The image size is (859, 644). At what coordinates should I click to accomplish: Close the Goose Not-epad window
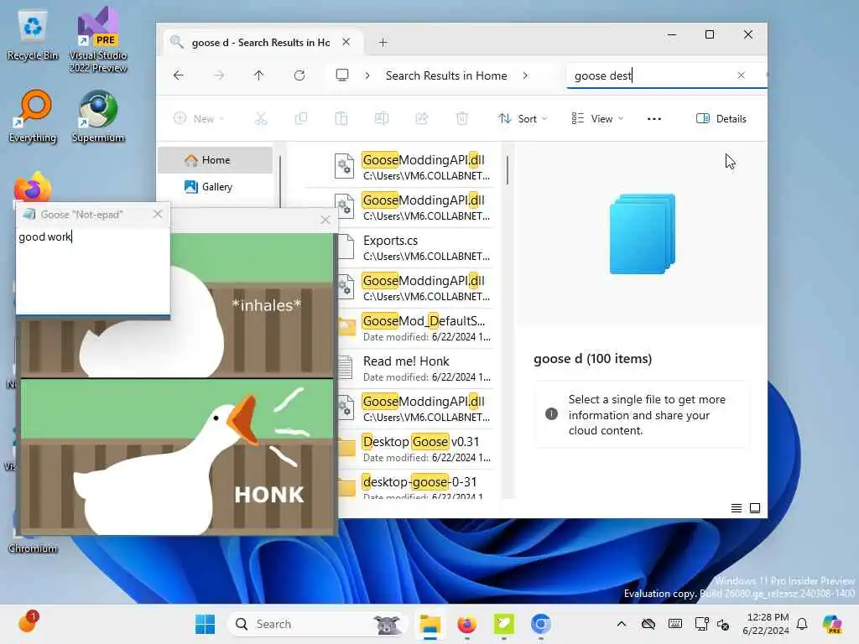click(158, 214)
